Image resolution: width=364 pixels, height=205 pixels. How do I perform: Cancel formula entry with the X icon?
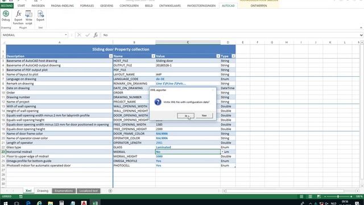tap(79, 35)
